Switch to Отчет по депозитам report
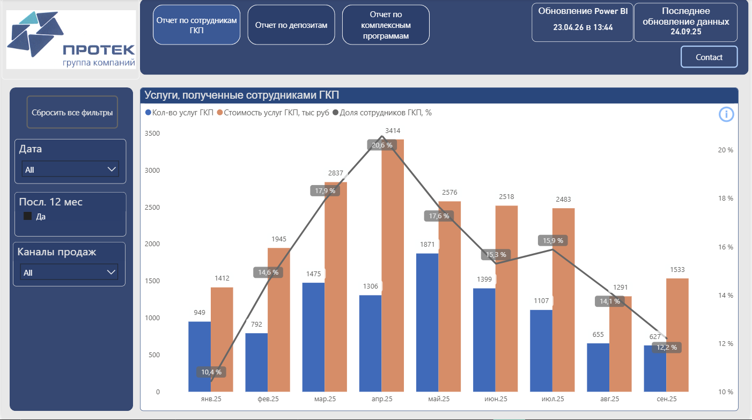The width and height of the screenshot is (752, 420). click(291, 25)
